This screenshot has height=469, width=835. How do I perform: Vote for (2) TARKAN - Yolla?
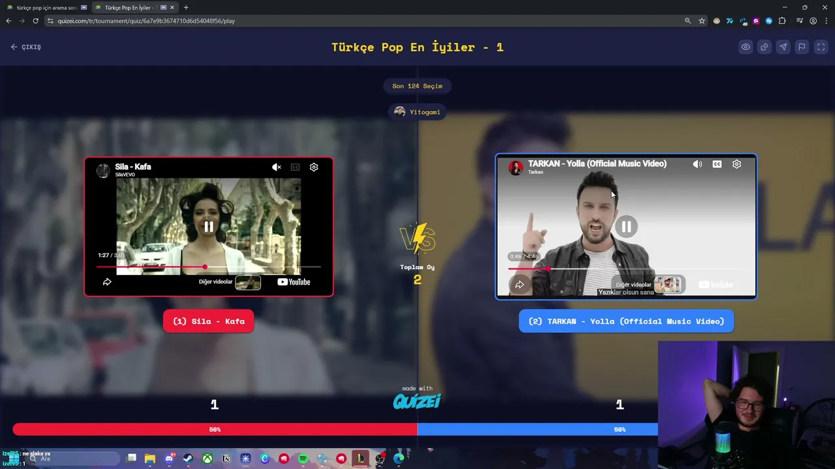pos(626,321)
